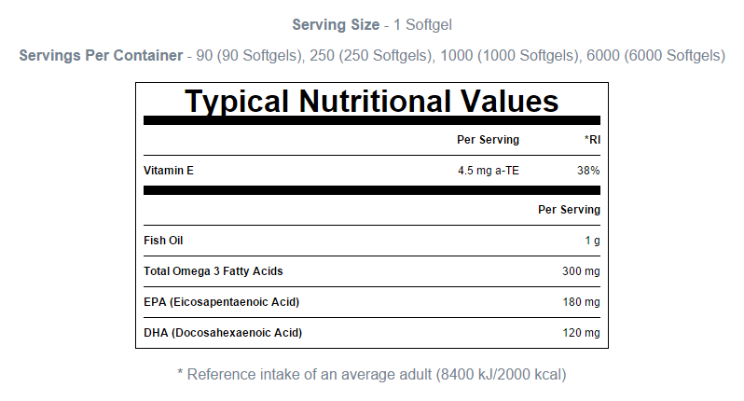Click the EPA (Eicosapentaenoic Acid) label
Screen dimensions: 744x401
coord(221,302)
